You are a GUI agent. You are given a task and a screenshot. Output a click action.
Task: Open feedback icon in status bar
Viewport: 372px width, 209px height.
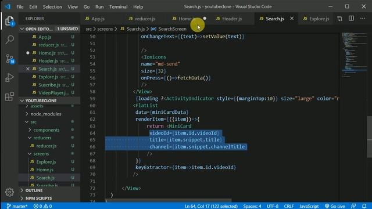[353, 206]
